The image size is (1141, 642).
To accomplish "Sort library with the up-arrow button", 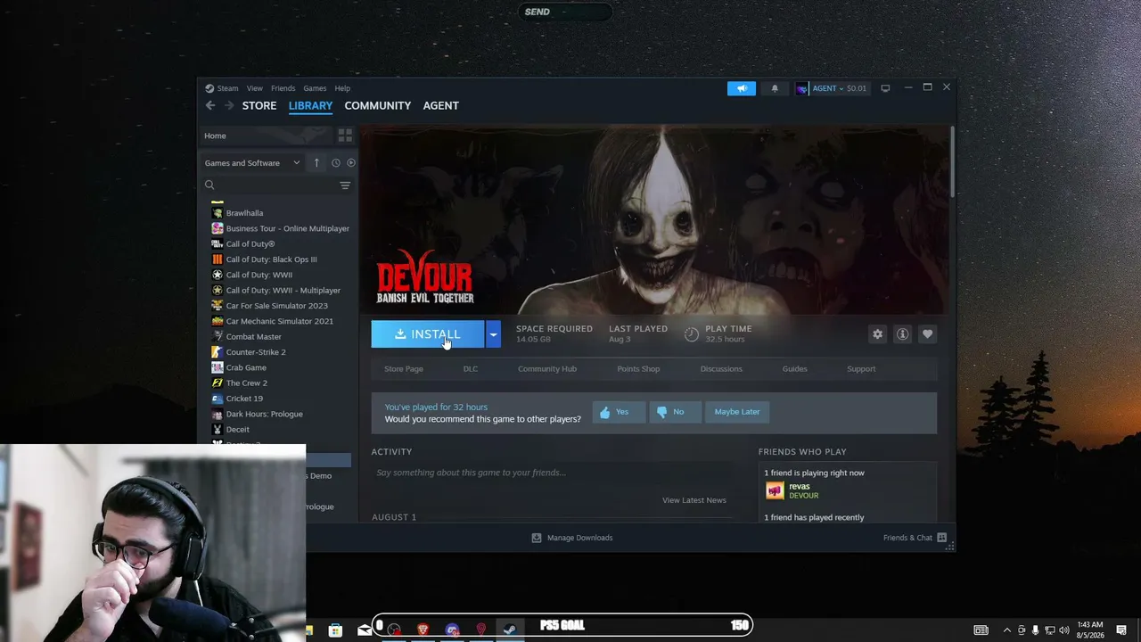I will [x=316, y=163].
